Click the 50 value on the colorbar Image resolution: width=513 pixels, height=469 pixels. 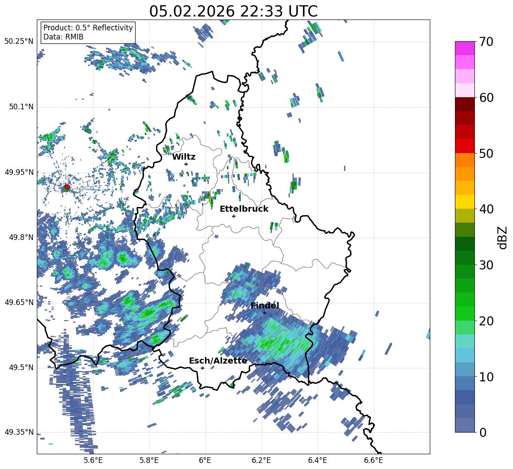click(x=487, y=153)
